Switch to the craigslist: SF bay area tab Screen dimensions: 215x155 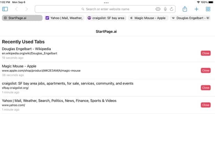pos(106,18)
